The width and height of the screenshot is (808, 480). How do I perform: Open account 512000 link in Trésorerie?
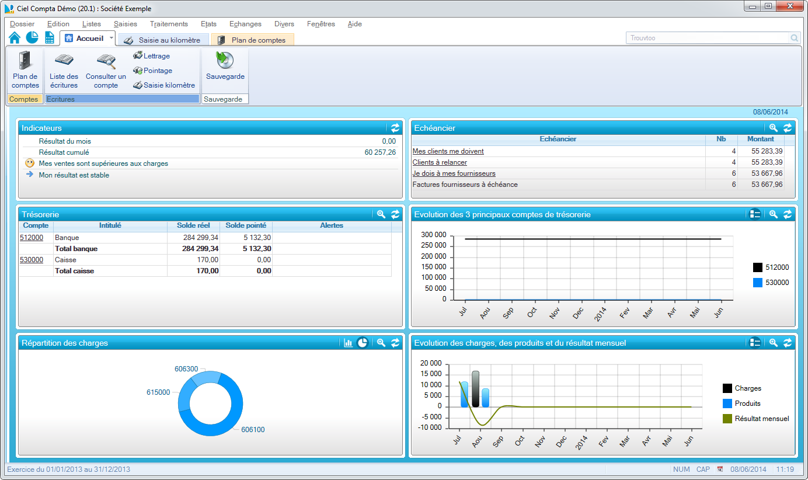(x=31, y=238)
